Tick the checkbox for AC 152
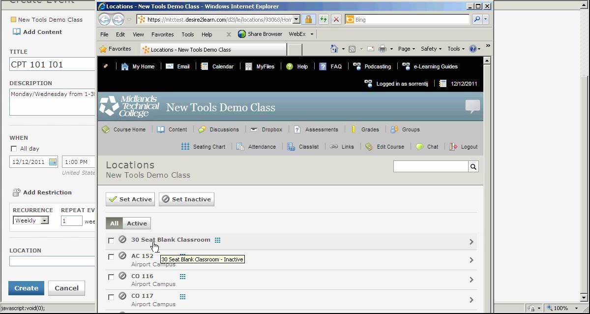 pos(111,257)
